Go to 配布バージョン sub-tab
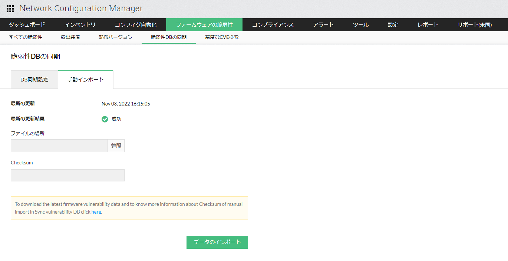 coord(115,37)
